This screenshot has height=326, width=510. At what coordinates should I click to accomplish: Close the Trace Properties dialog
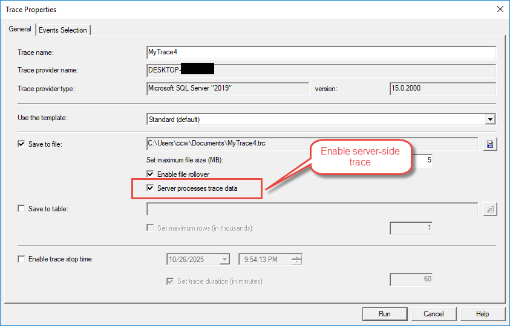(x=500, y=9)
